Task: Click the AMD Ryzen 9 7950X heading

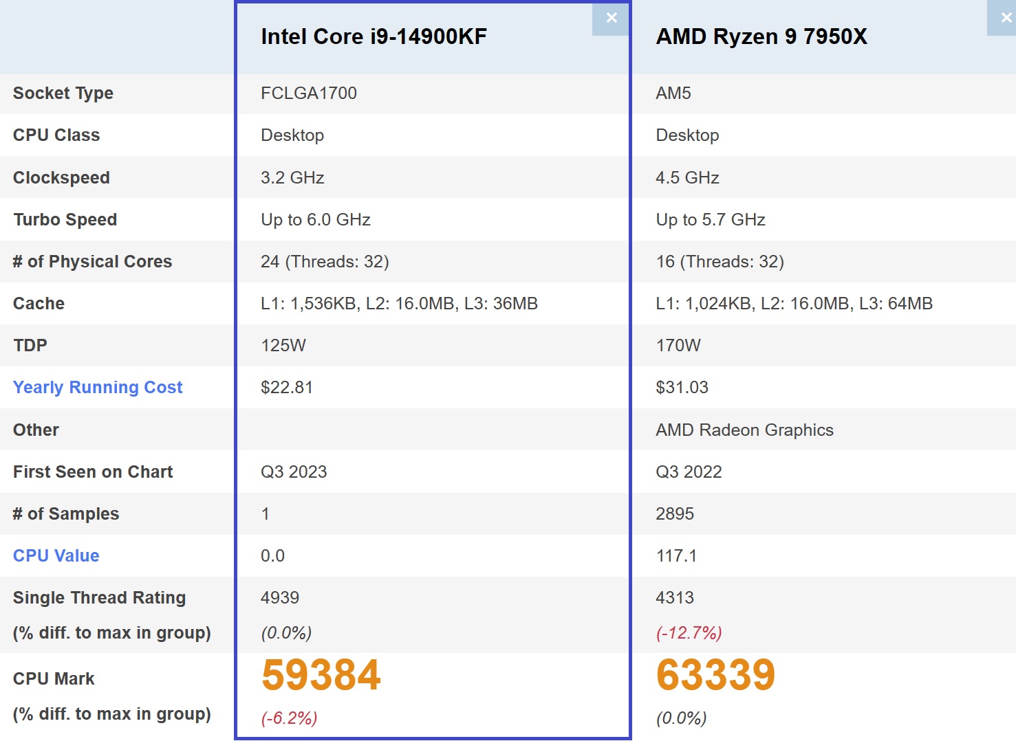Action: coord(762,36)
